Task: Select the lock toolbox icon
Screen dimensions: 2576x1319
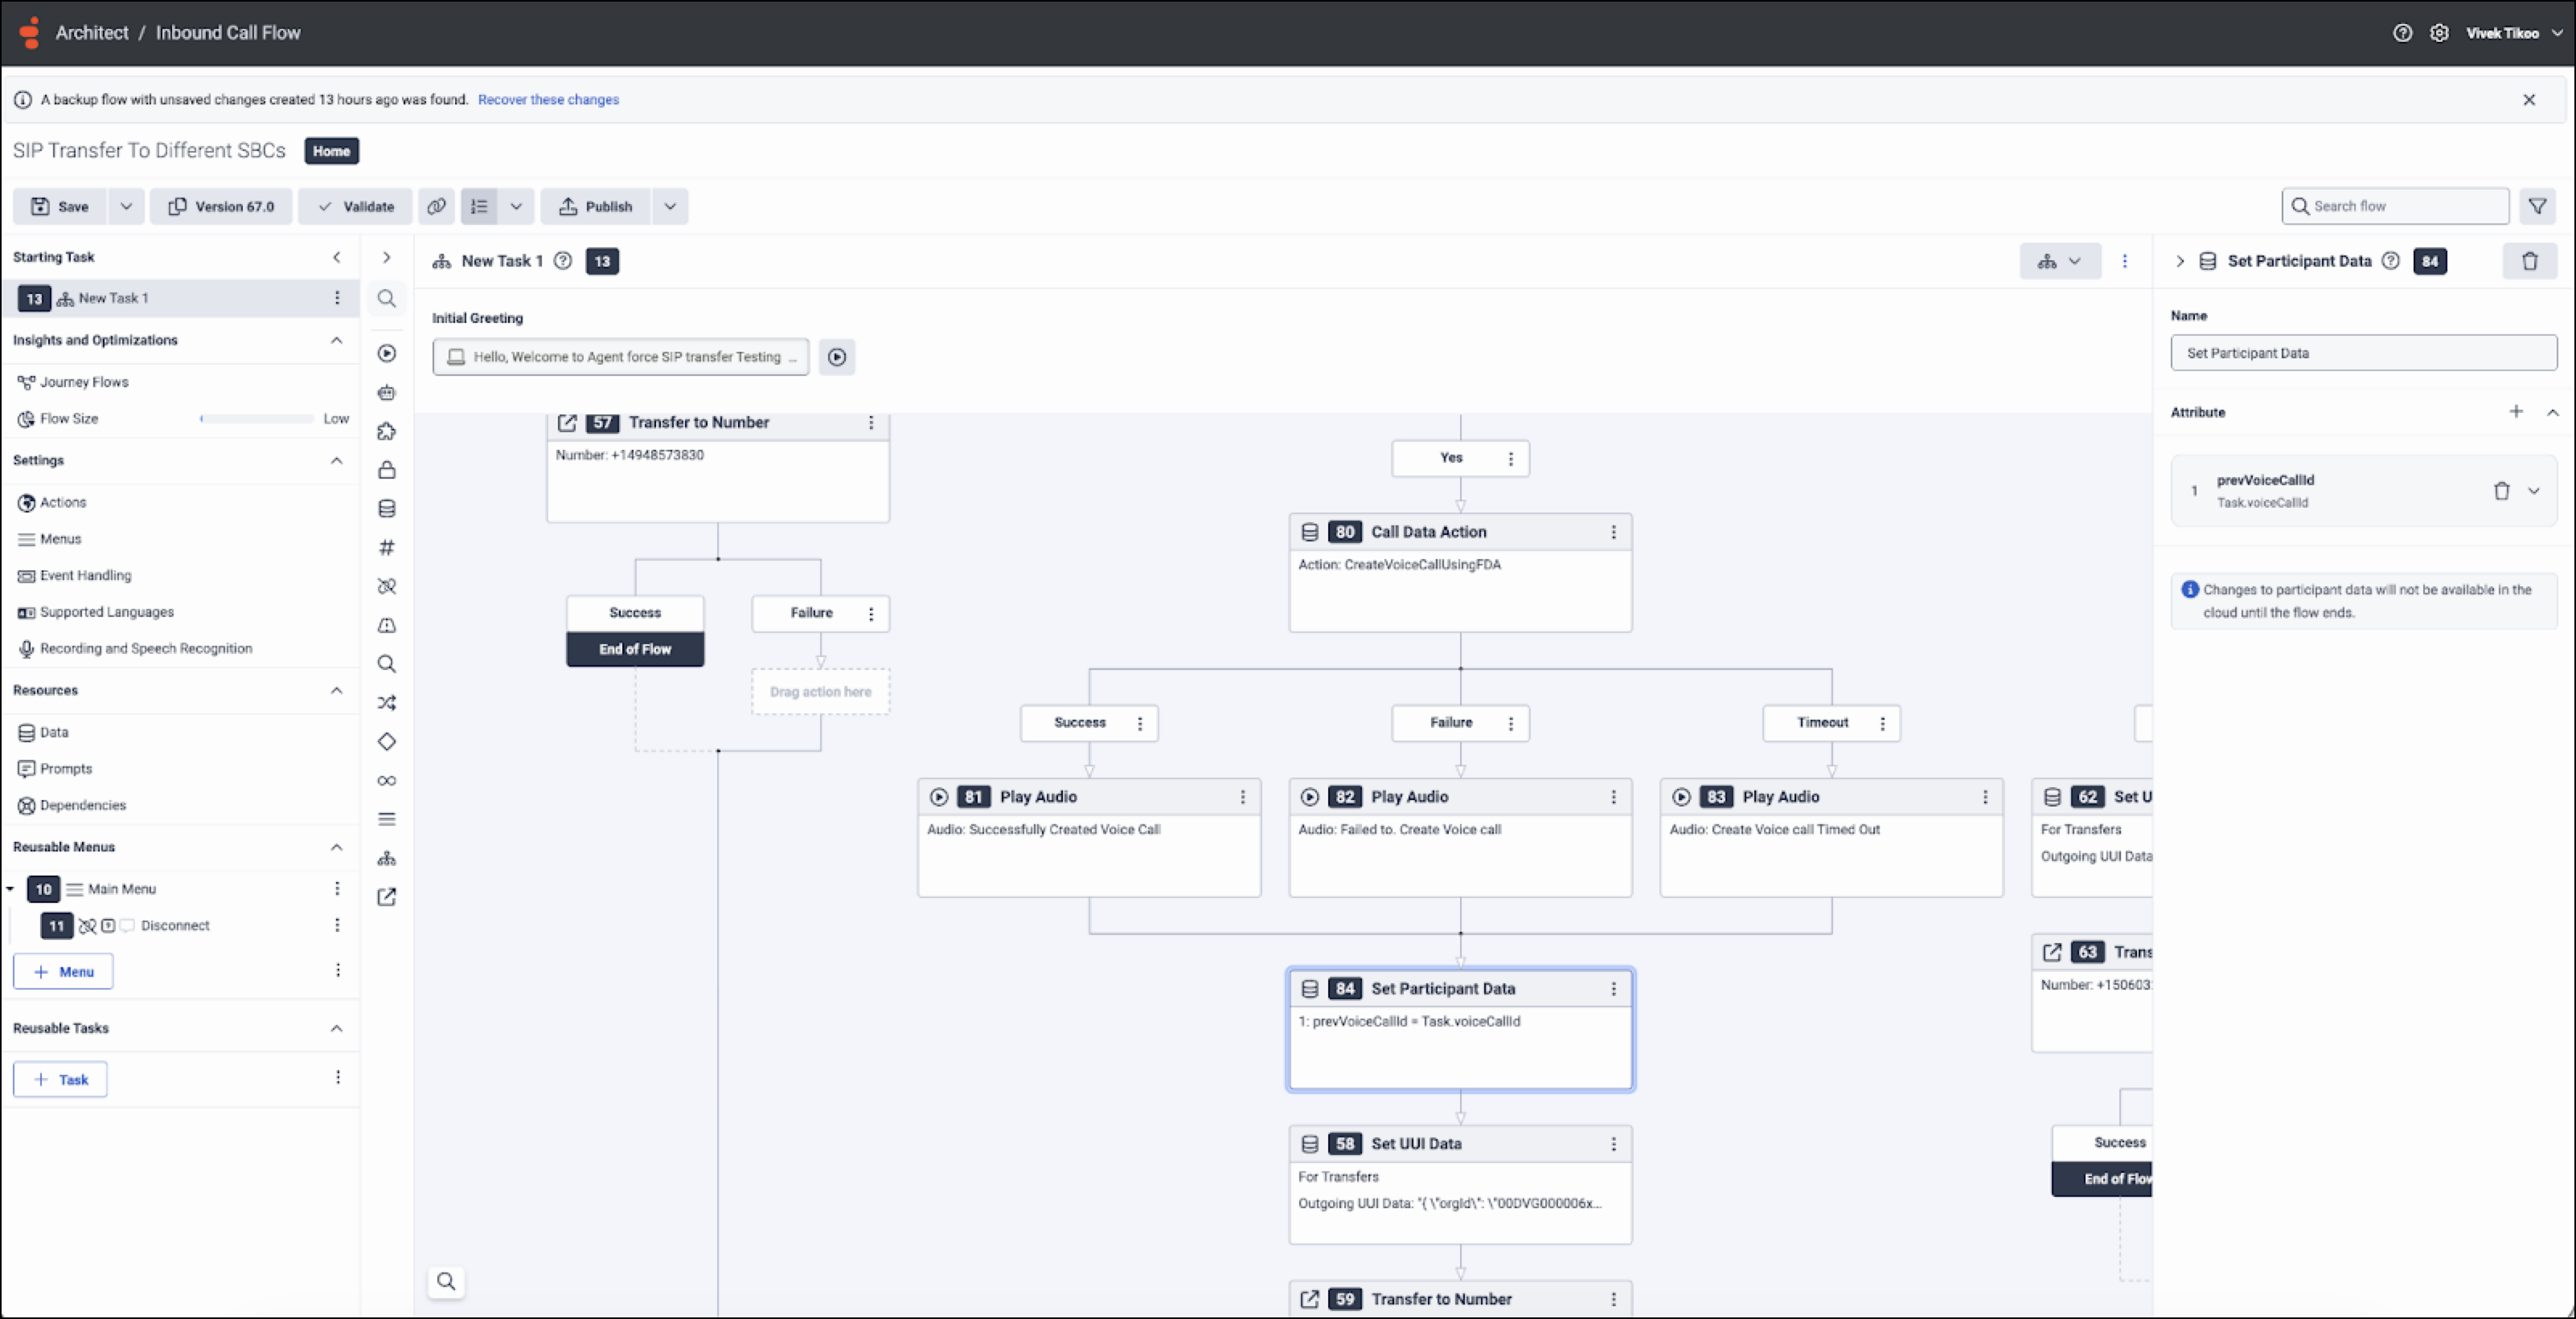Action: point(386,470)
